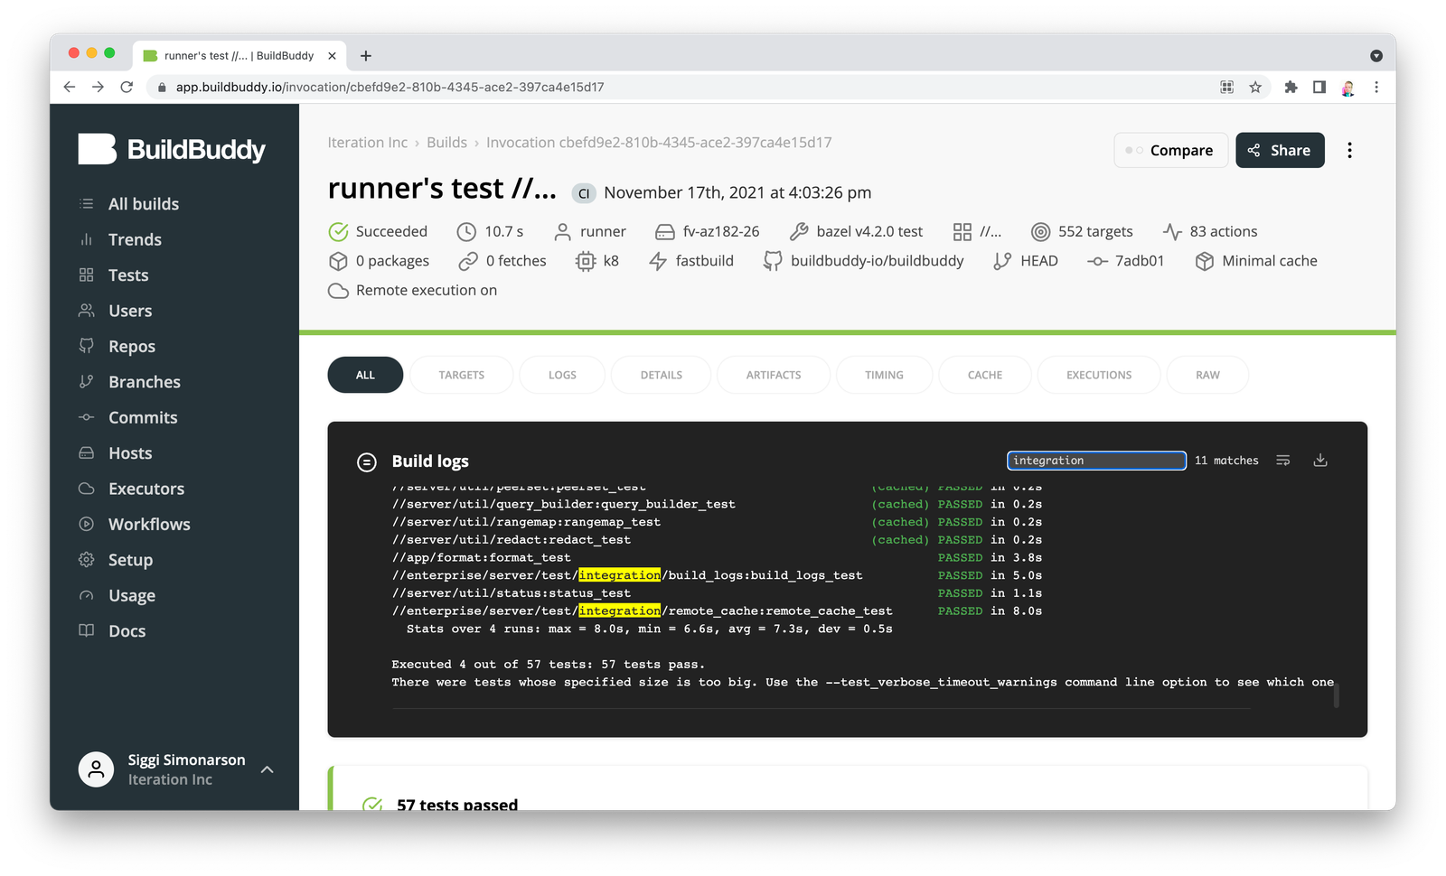Open Hosts page
The image size is (1446, 876).
coord(130,453)
